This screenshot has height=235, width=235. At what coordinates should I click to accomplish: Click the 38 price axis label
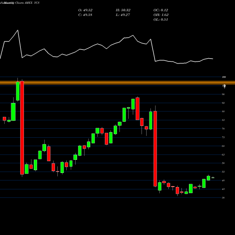tap(223, 198)
